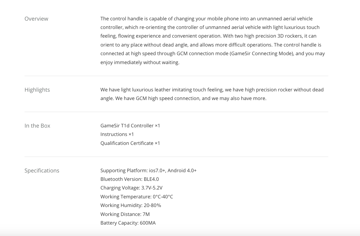This screenshot has width=360, height=236.
Task: Click the Highlights section heading
Action: pyautogui.click(x=37, y=90)
